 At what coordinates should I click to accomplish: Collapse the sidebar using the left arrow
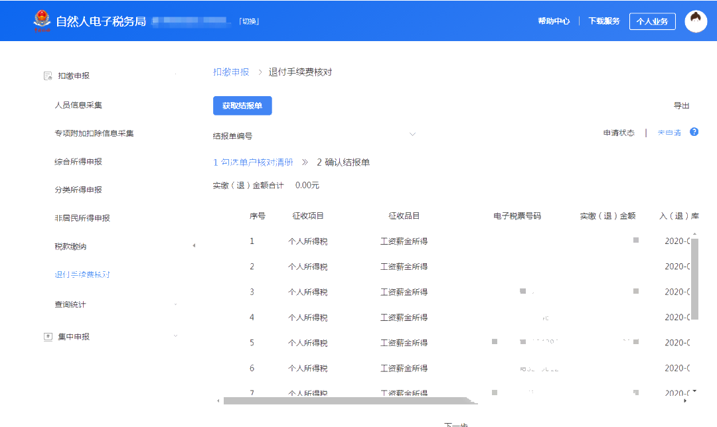(x=194, y=245)
